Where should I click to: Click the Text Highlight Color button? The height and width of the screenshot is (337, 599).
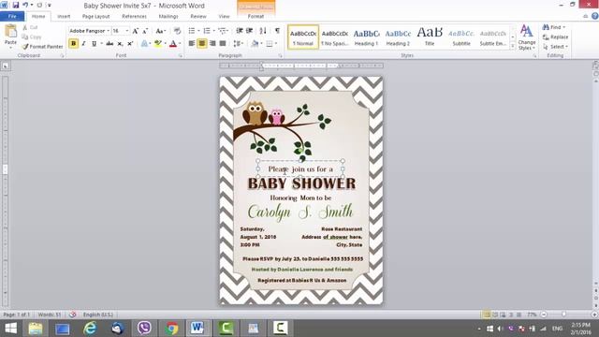point(157,44)
